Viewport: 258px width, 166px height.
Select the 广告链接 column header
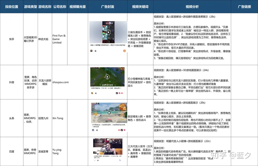point(244,6)
